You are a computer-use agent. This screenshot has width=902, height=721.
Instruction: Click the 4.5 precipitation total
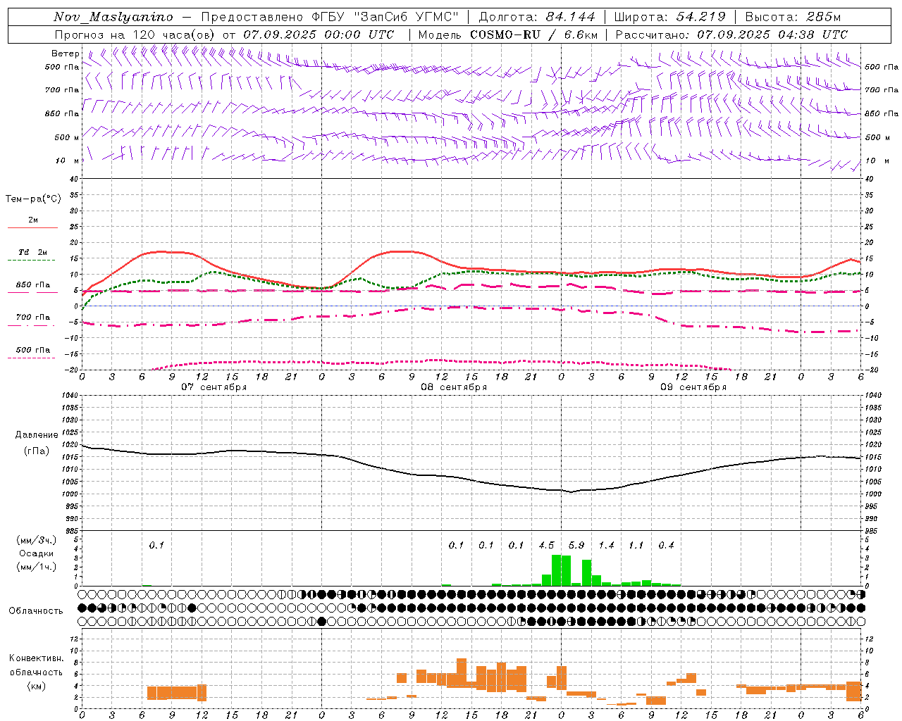(546, 545)
